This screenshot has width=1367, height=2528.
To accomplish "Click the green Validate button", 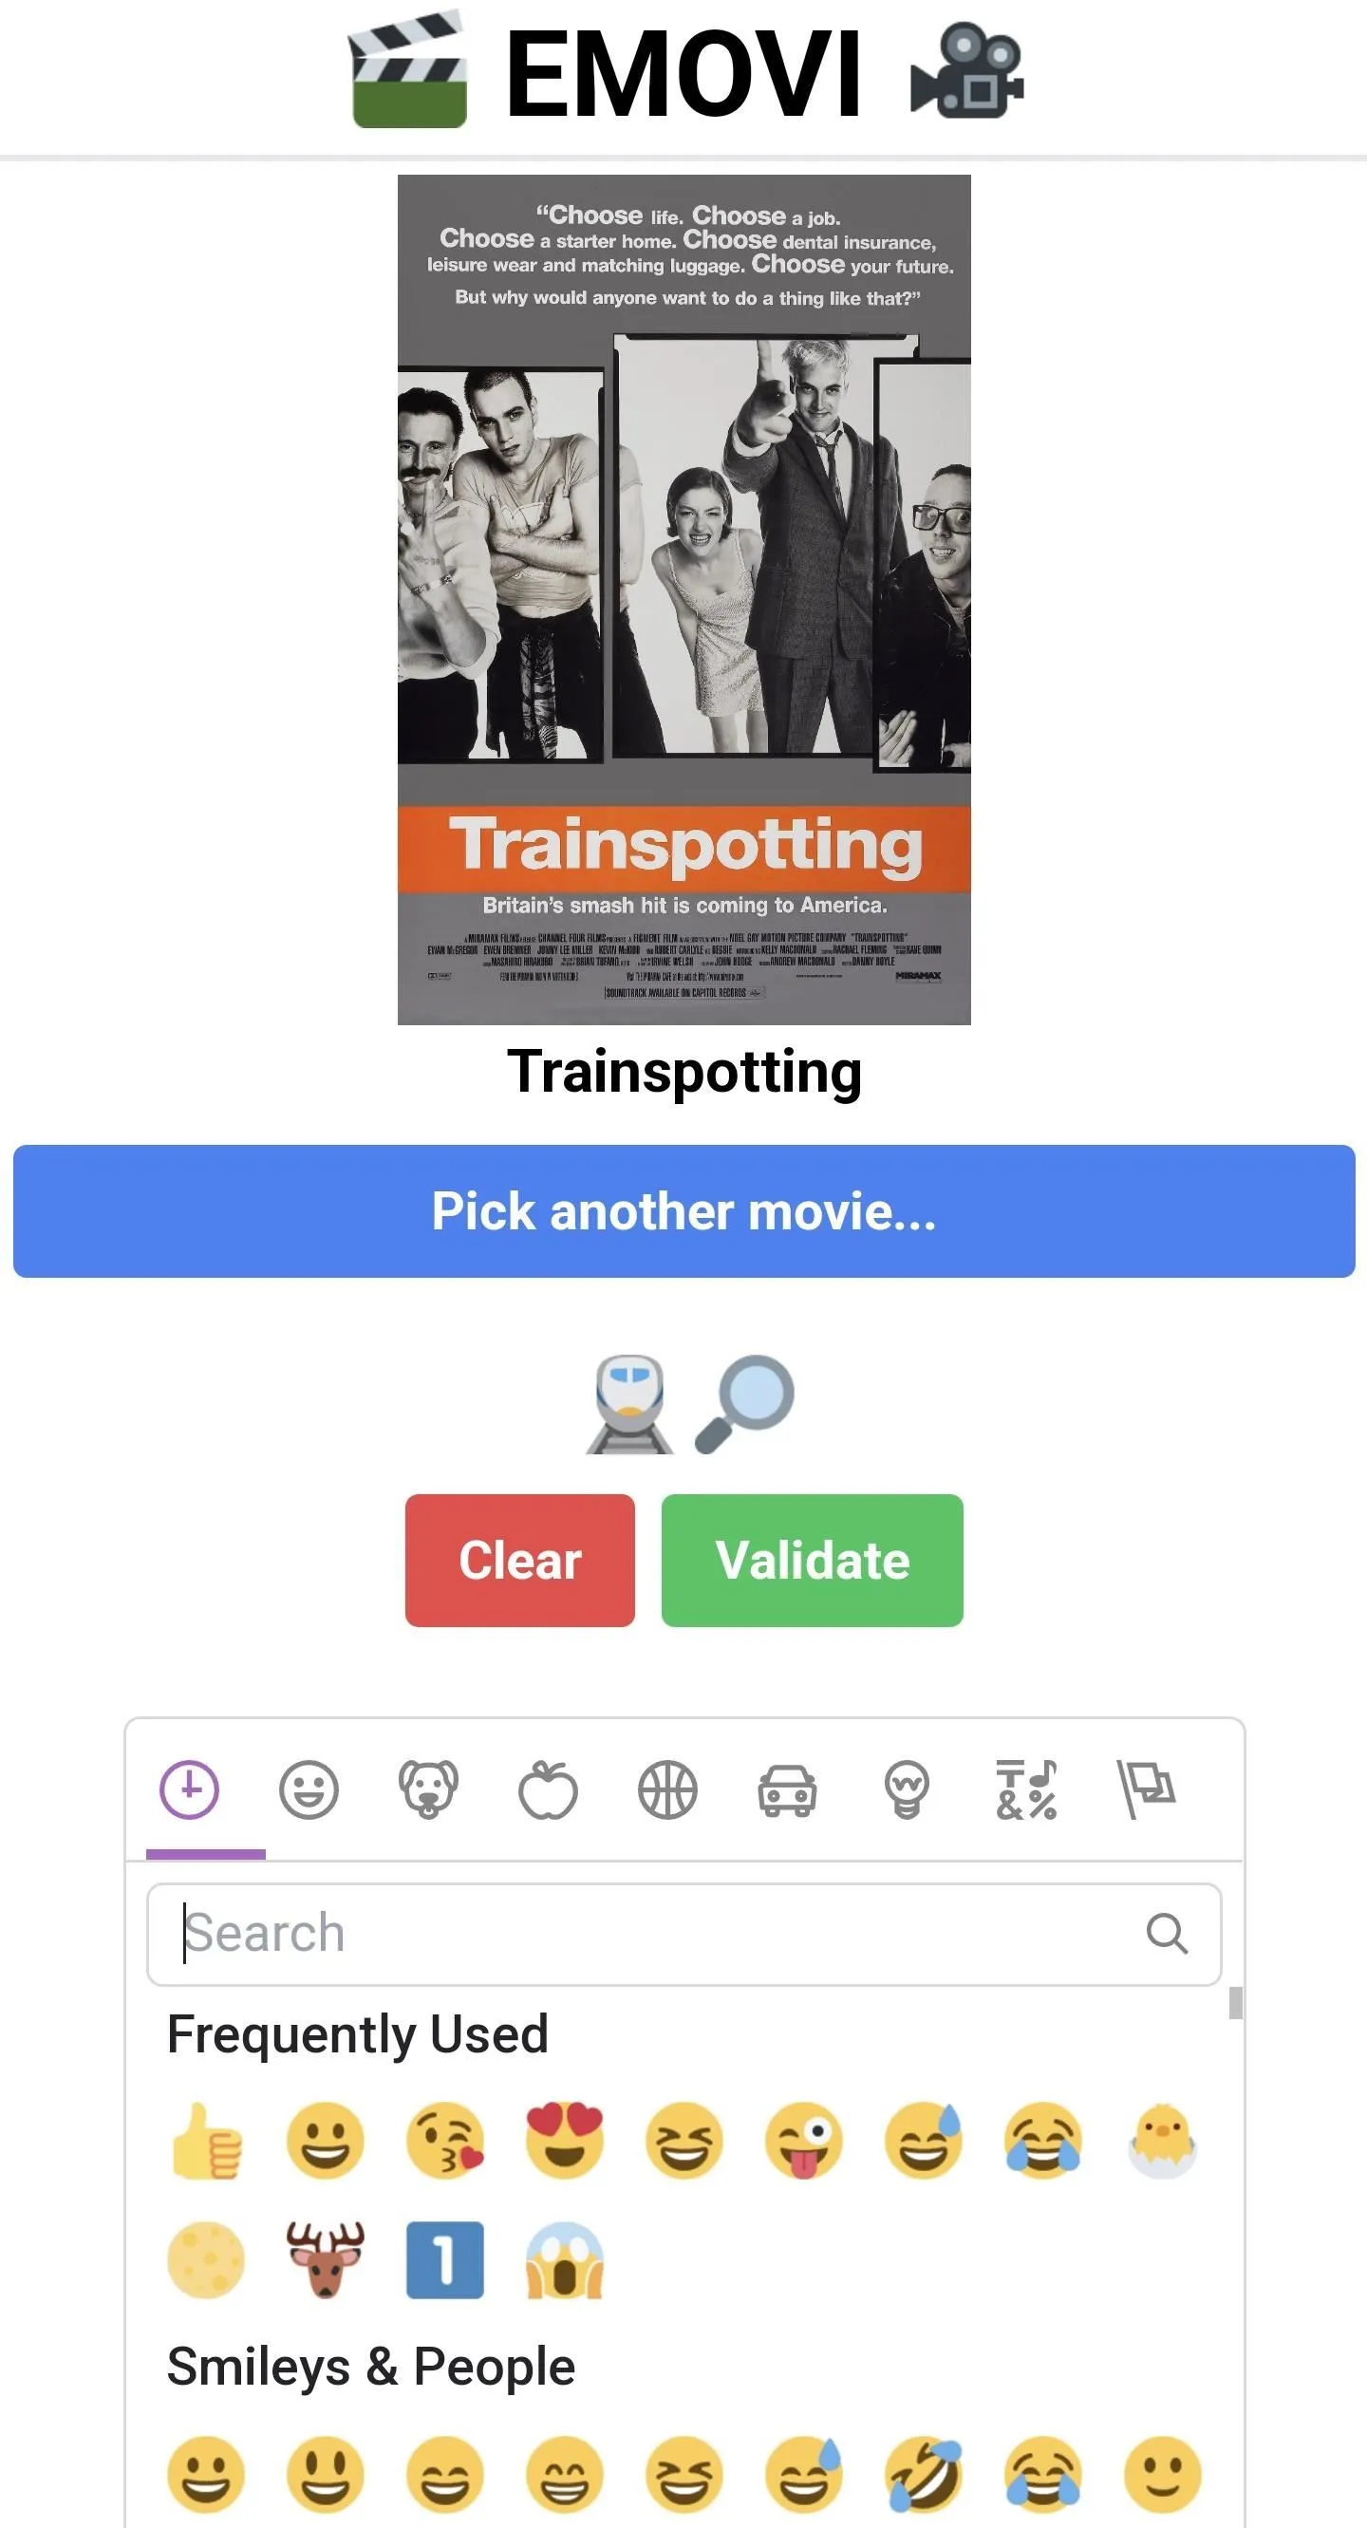I will click(813, 1561).
